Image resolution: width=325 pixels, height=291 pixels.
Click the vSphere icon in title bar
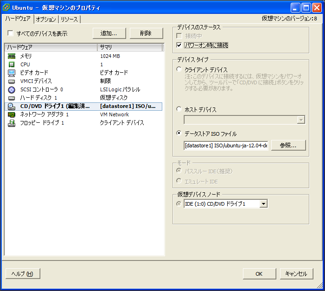(x=6, y=7)
